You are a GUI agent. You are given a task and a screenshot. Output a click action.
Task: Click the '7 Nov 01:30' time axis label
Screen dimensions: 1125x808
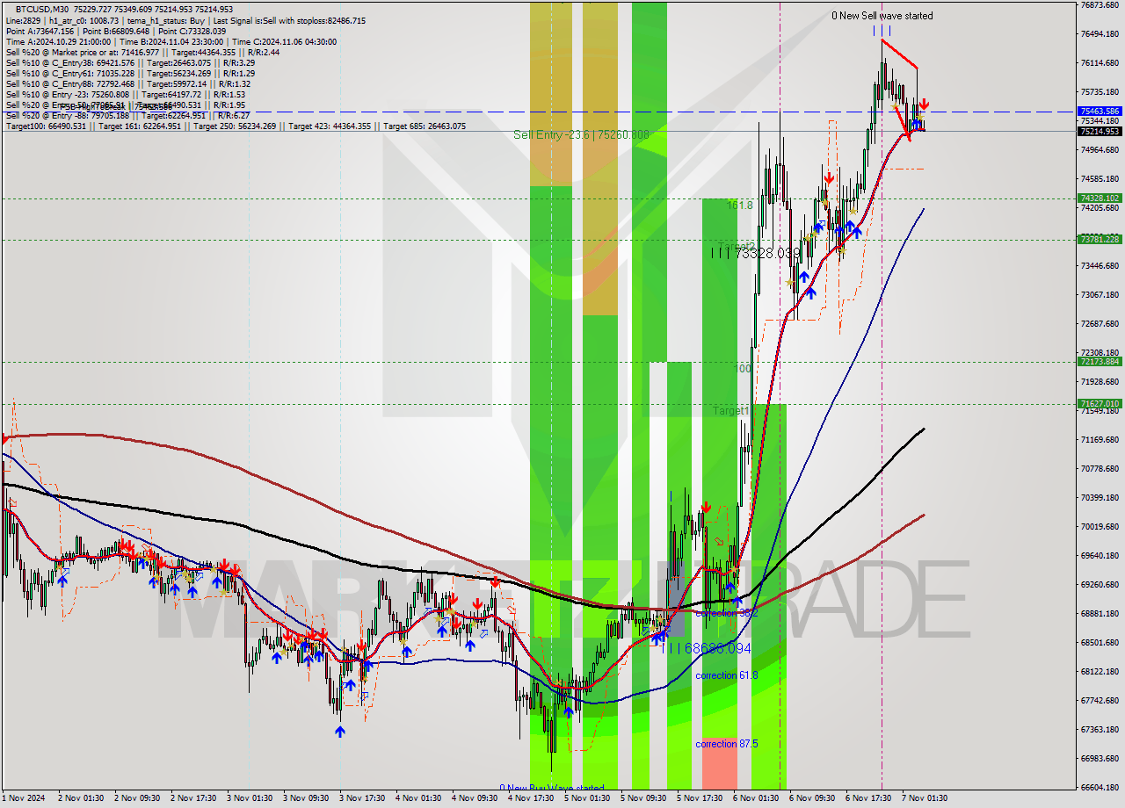pos(924,798)
